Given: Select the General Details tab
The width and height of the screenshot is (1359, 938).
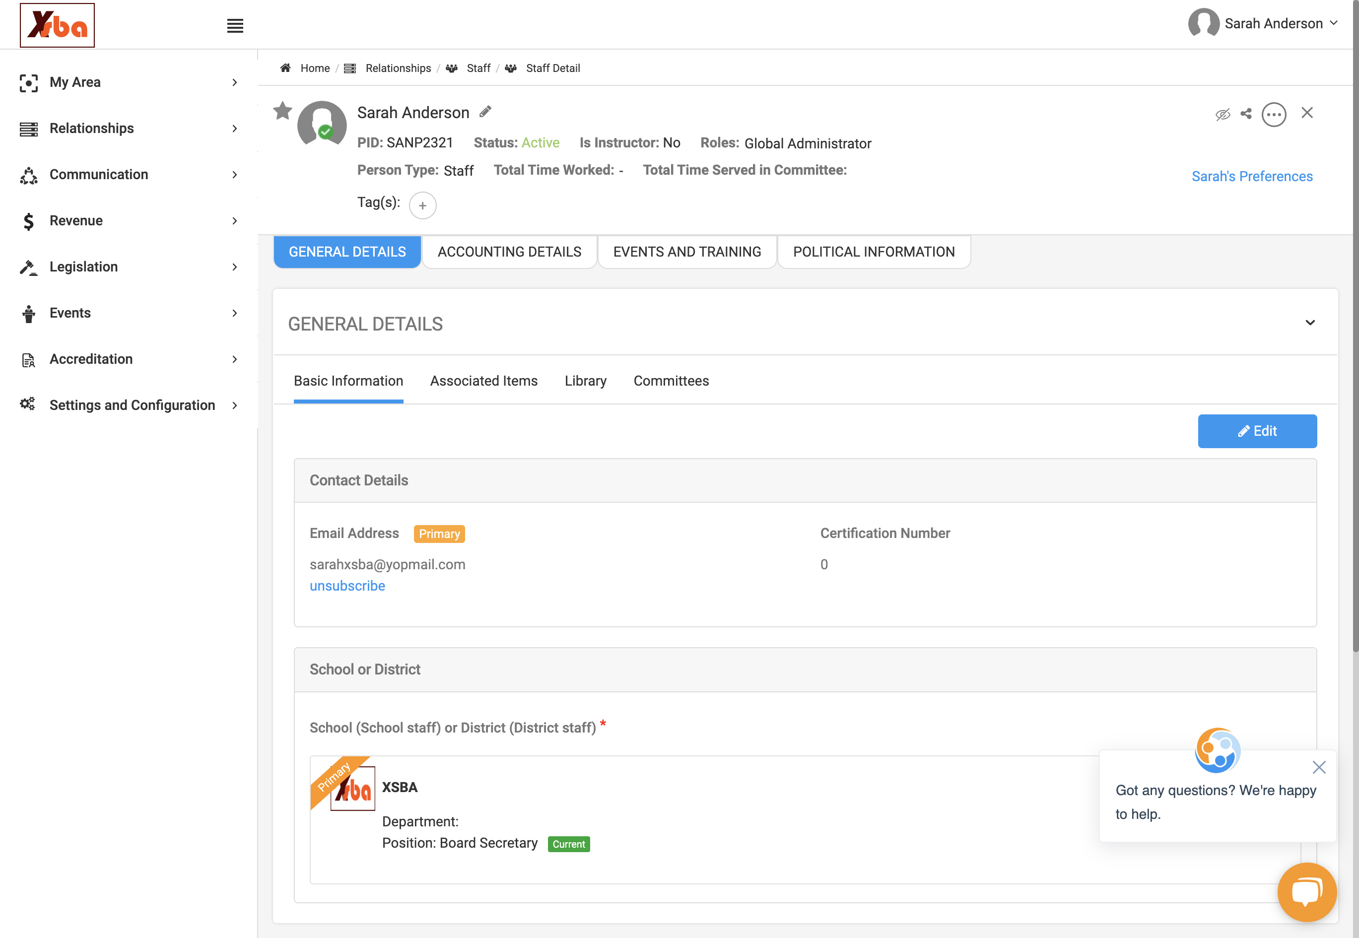Looking at the screenshot, I should tap(347, 252).
